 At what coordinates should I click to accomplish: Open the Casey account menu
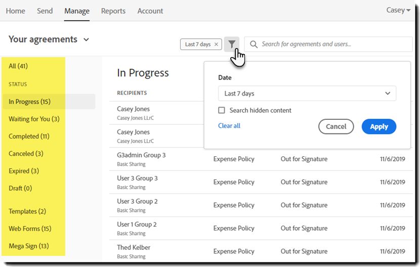click(398, 11)
